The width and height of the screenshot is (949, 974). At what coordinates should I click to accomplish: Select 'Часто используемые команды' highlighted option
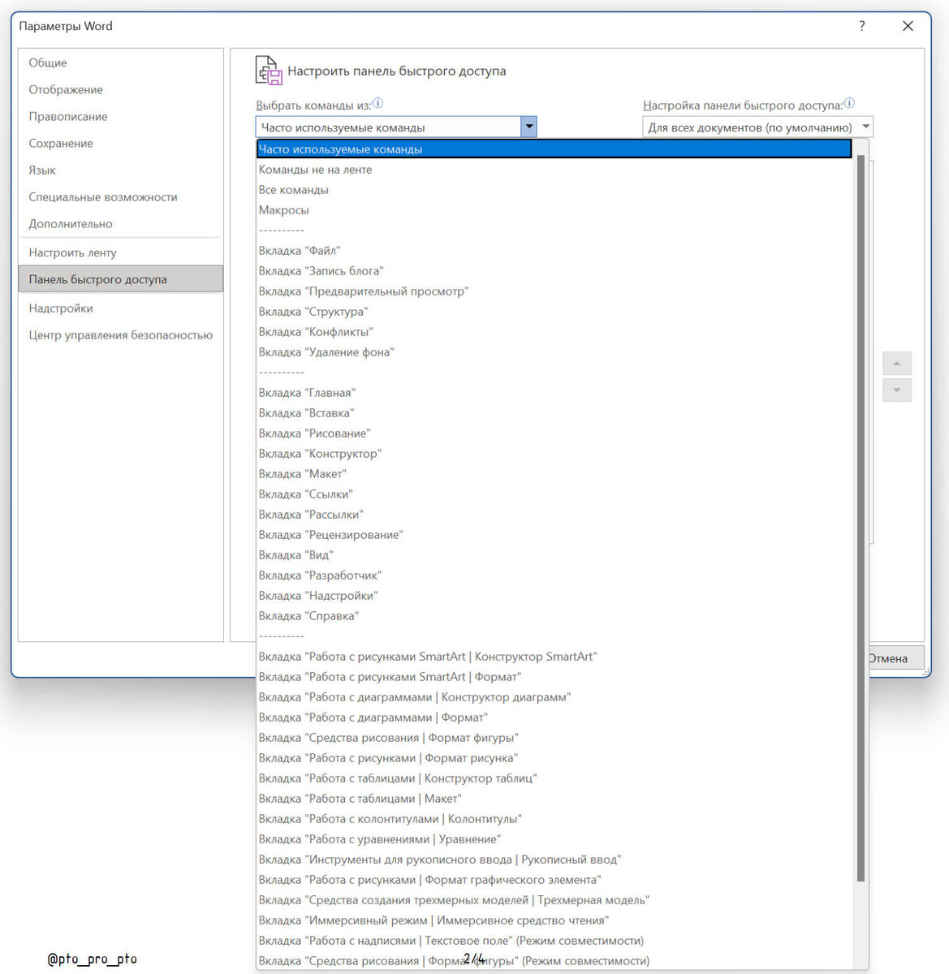click(x=554, y=149)
